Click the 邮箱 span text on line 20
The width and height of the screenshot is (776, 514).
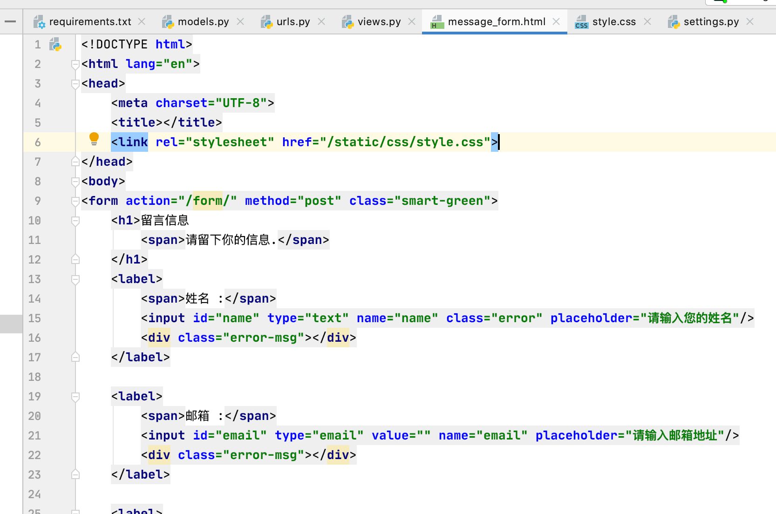pos(197,416)
